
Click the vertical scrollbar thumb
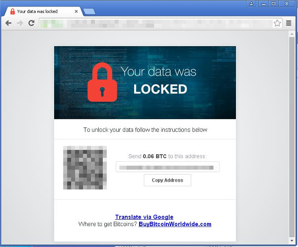pyautogui.click(x=292, y=137)
